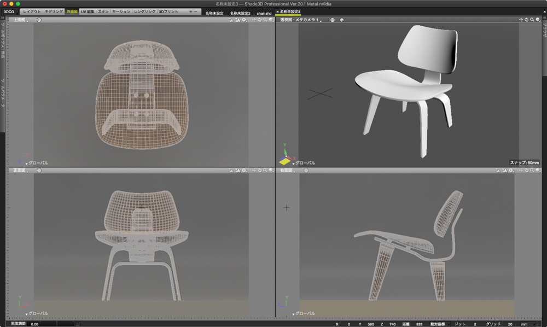Screen dimensions: 547x327
Task: Switch to the 四面図 layout tab
Action: 72,11
